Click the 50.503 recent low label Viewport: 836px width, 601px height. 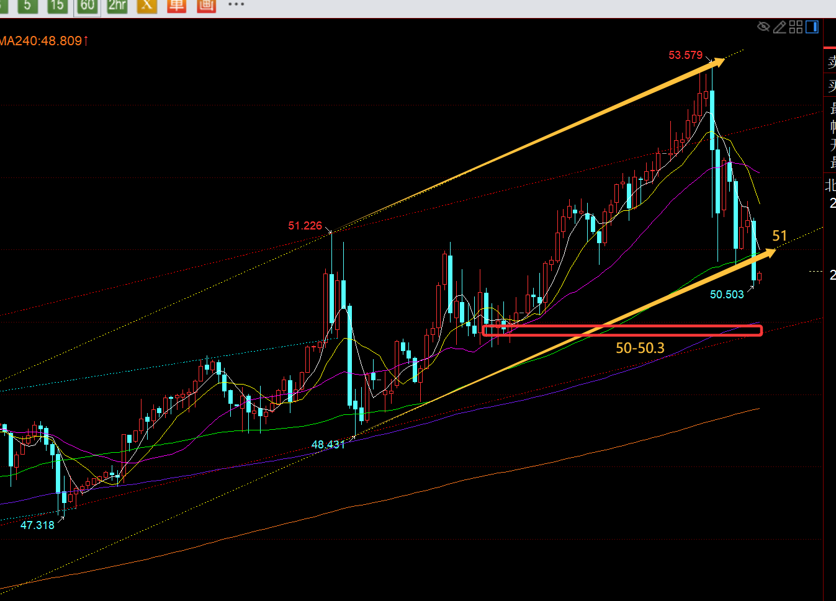[x=727, y=295]
